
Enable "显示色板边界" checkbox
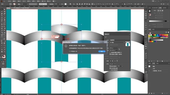click(x=110, y=70)
